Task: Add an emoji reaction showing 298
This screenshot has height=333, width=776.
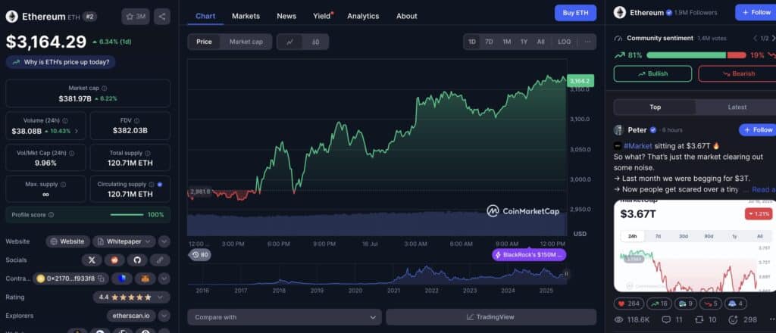Action: [743, 319]
